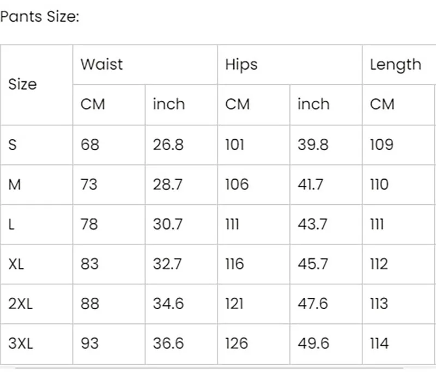Screen dimensions: 436x374
Task: Click the Pants Size heading text
Action: [40, 17]
